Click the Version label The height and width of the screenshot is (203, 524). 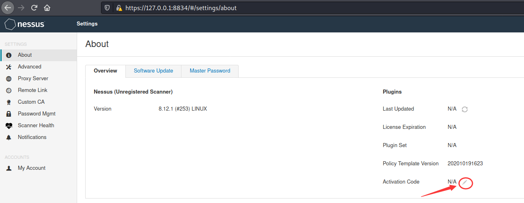(102, 109)
